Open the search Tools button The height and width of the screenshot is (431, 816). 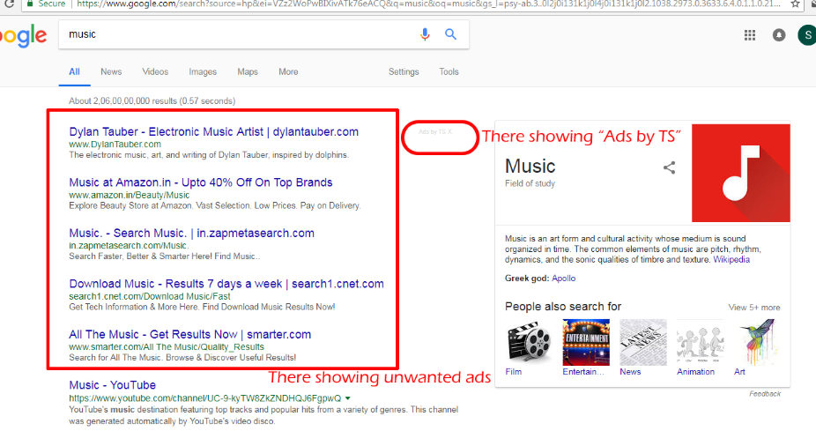pos(449,72)
